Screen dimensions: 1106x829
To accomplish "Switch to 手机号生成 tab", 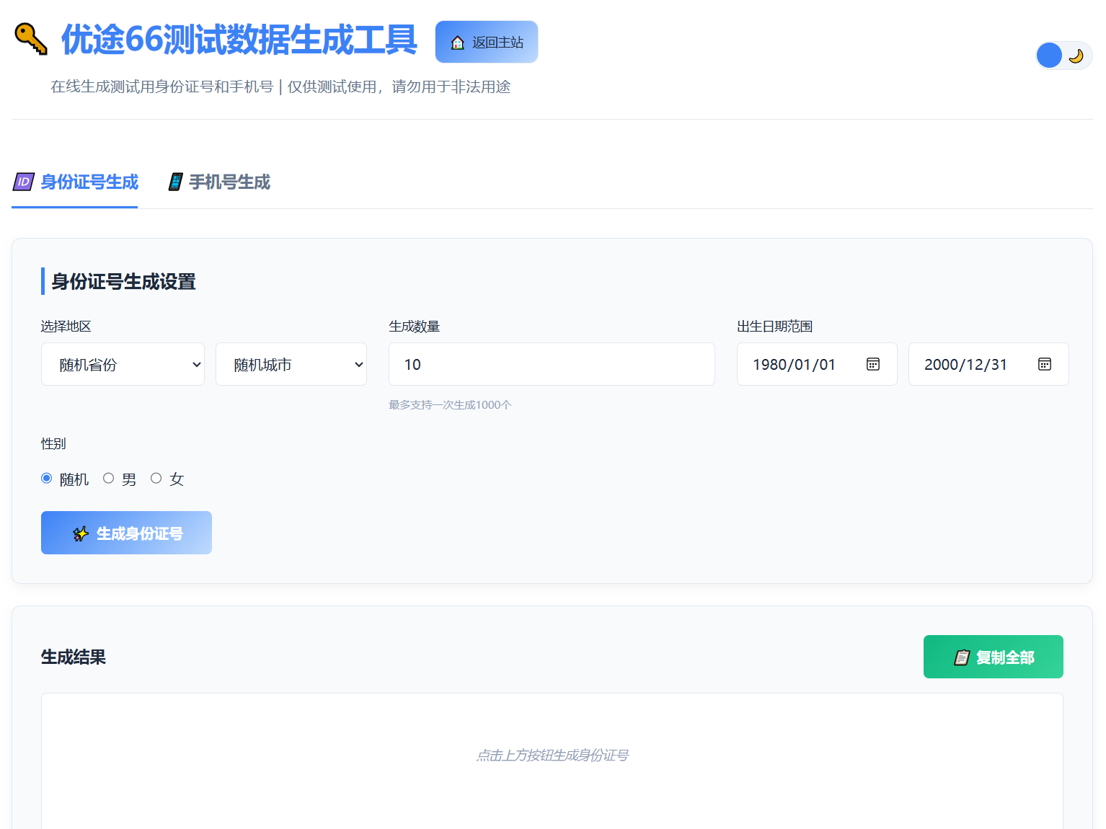I will [218, 182].
